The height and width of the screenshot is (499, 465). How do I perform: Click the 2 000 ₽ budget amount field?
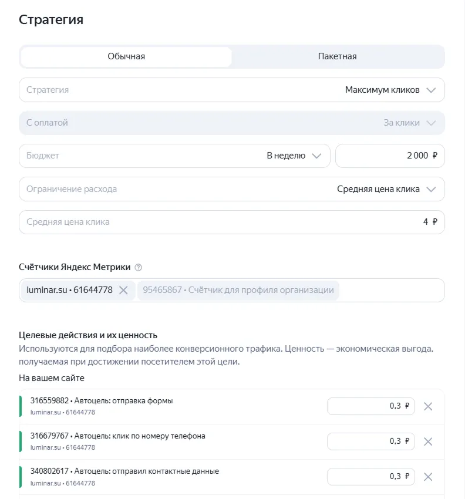tap(390, 156)
